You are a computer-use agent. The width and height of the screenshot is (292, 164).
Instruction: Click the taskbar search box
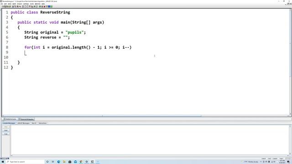pos(25,162)
